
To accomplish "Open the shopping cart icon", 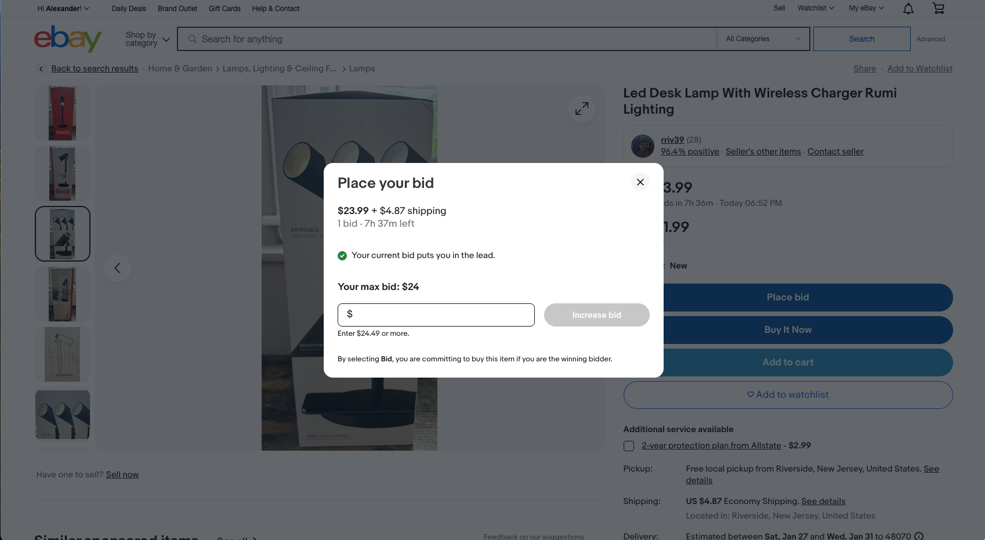I will (938, 8).
